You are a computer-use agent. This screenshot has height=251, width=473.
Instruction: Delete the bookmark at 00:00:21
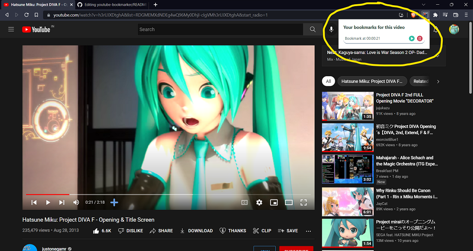click(420, 38)
